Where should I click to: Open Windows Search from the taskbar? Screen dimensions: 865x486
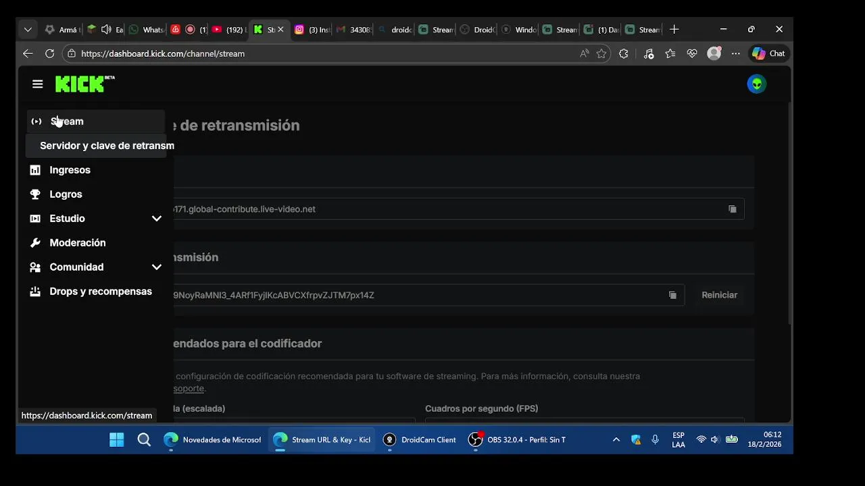144,440
